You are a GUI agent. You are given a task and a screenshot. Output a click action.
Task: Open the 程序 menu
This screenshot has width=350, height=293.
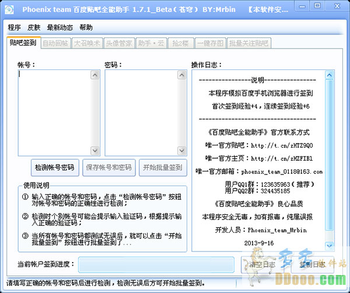click(14, 27)
